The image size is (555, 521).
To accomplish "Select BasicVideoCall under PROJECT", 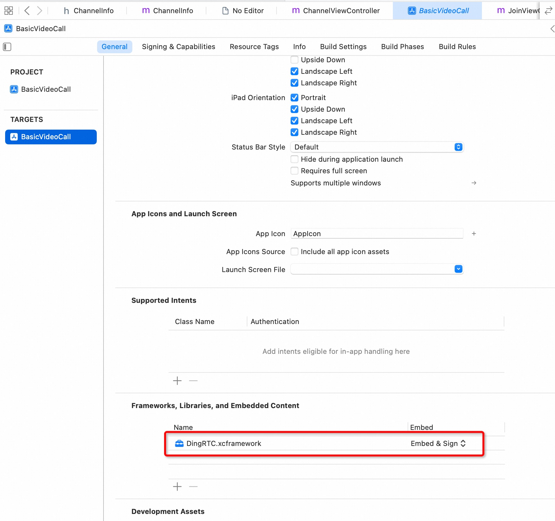I will coord(46,89).
